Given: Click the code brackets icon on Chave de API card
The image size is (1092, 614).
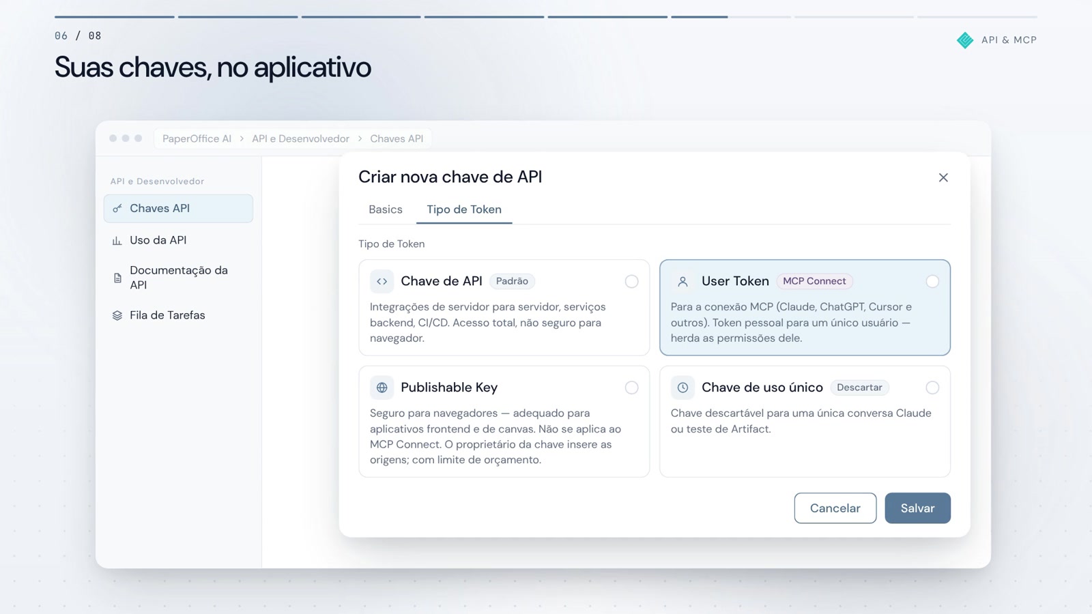Looking at the screenshot, I should pos(382,281).
